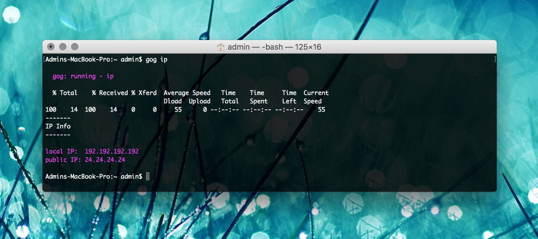Click the public IP value 24.24.24.24

[105, 160]
